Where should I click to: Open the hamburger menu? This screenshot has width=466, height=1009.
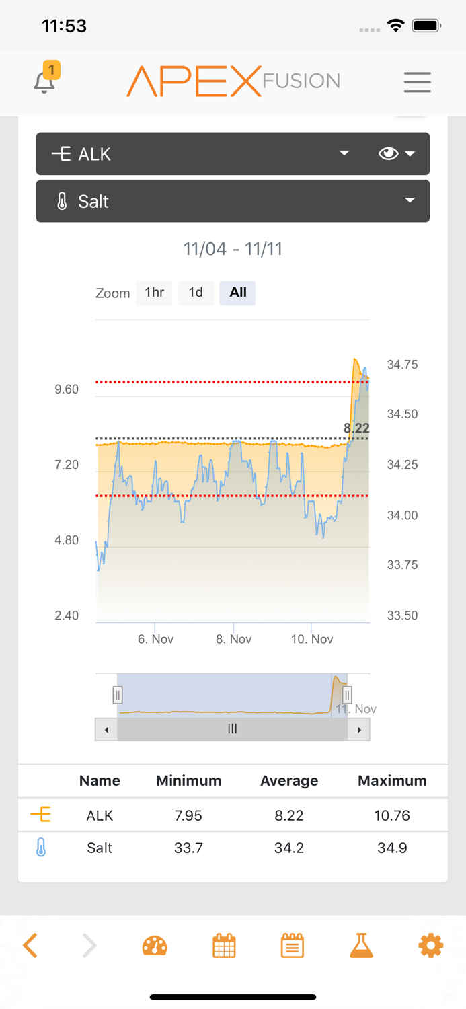click(417, 82)
